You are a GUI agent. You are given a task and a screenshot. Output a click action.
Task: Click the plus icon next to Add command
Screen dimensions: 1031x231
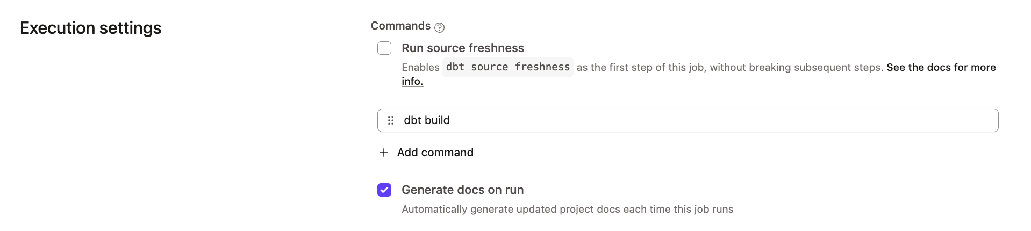pyautogui.click(x=383, y=153)
